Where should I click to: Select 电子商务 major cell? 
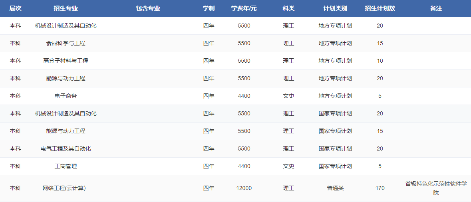coord(66,96)
